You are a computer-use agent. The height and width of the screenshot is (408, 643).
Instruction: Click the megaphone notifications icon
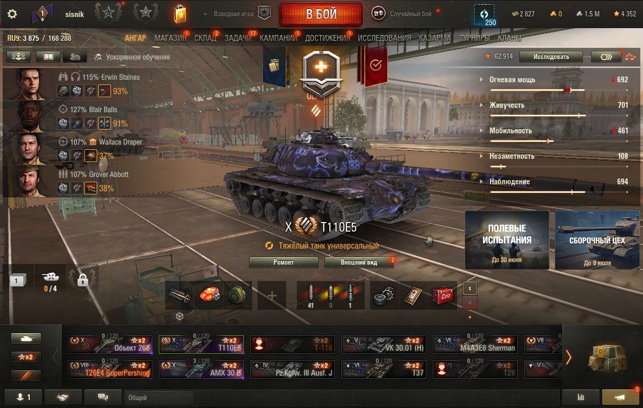(620, 397)
